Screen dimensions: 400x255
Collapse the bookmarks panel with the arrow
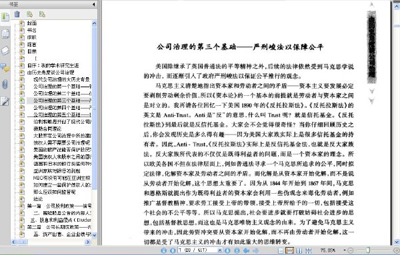(x=93, y=4)
